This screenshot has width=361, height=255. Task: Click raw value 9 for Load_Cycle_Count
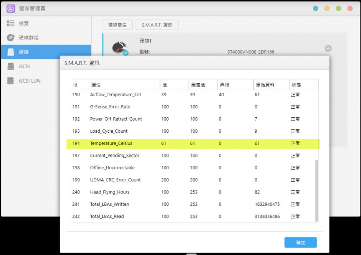[256, 131]
